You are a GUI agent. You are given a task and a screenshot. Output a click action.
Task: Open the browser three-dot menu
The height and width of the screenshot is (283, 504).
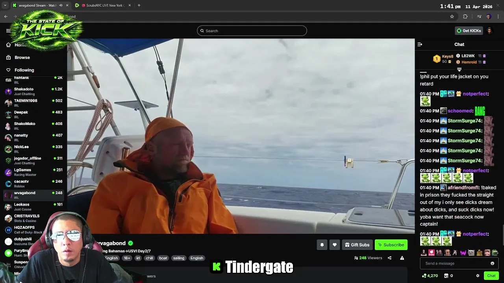(x=498, y=17)
